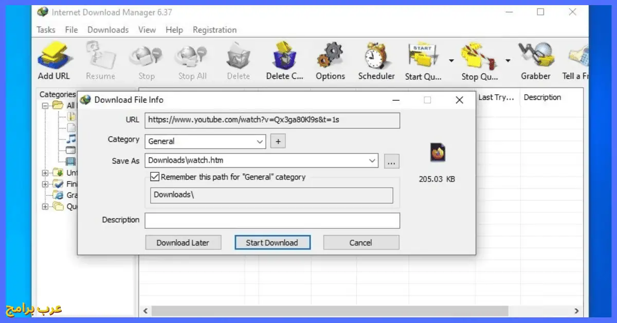This screenshot has width=617, height=323.
Task: Click the Downloads\ path field
Action: (271, 195)
